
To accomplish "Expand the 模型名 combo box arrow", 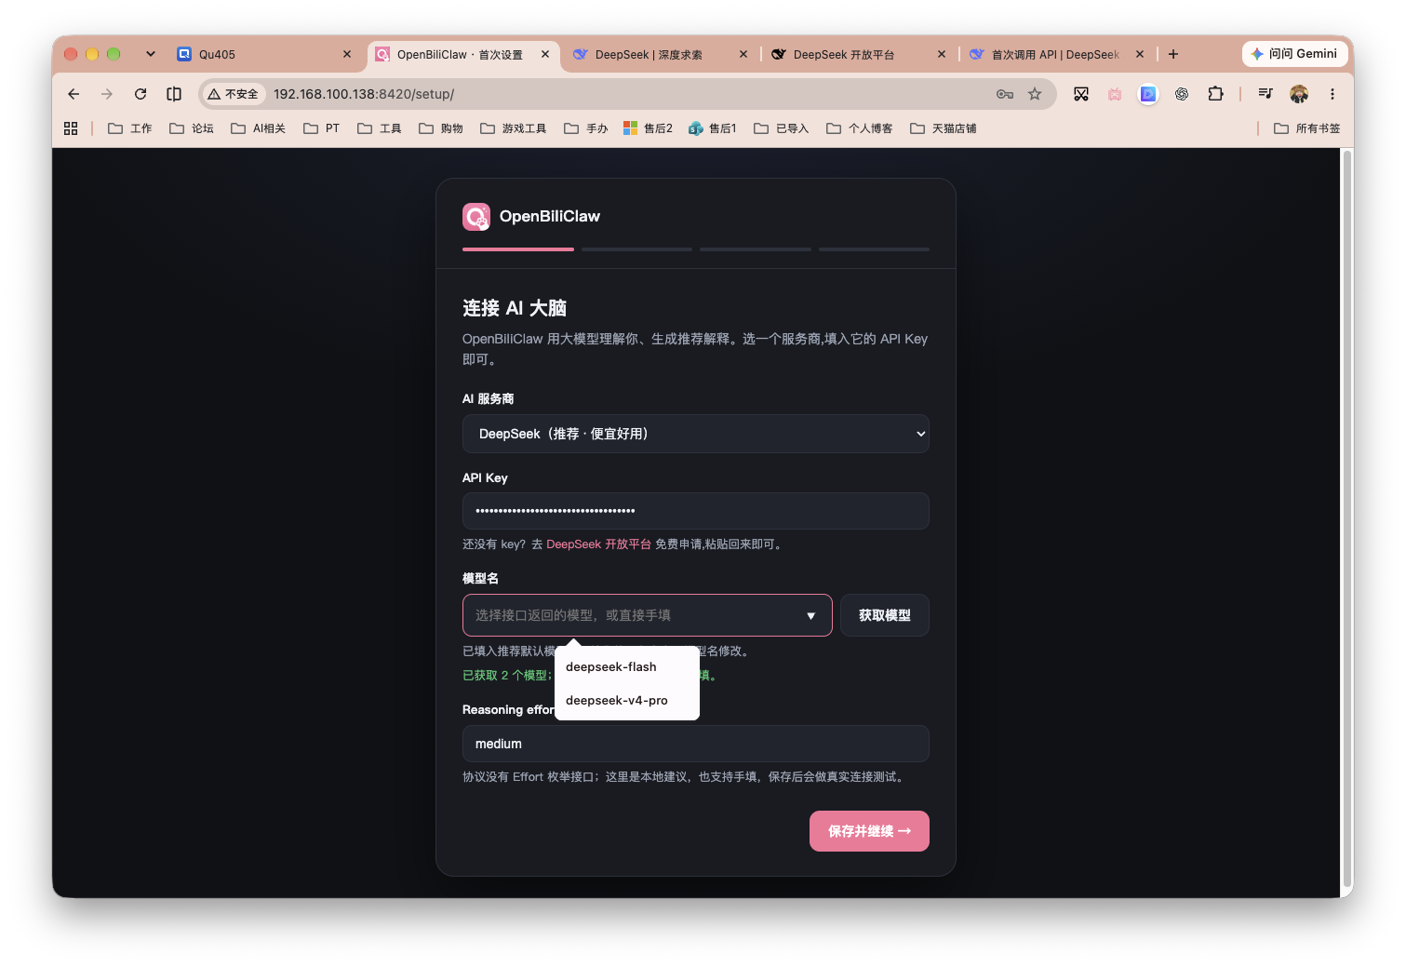I will [811, 616].
